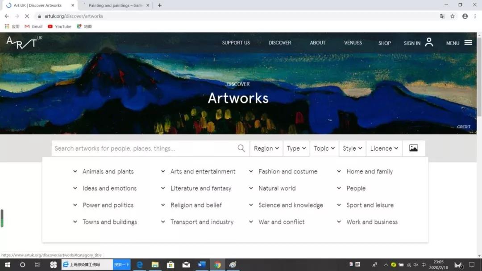Click the translate page icon
Image resolution: width=482 pixels, height=271 pixels.
pyautogui.click(x=442, y=16)
